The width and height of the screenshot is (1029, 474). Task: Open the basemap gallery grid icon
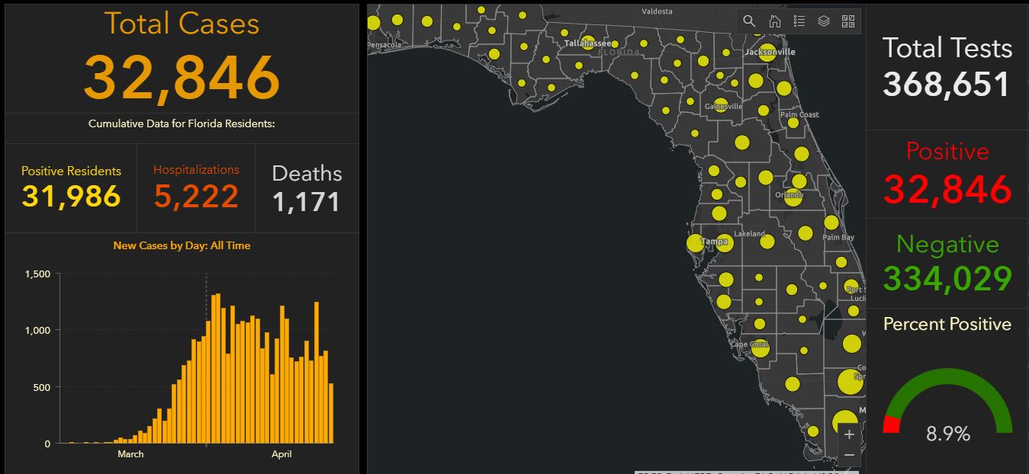847,21
